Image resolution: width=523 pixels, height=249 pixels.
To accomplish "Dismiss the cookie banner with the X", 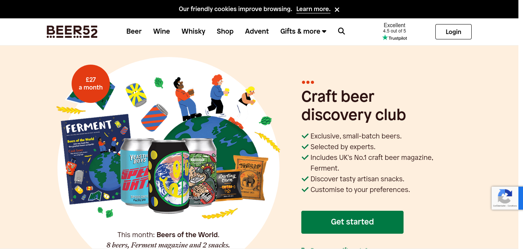I will (x=337, y=10).
